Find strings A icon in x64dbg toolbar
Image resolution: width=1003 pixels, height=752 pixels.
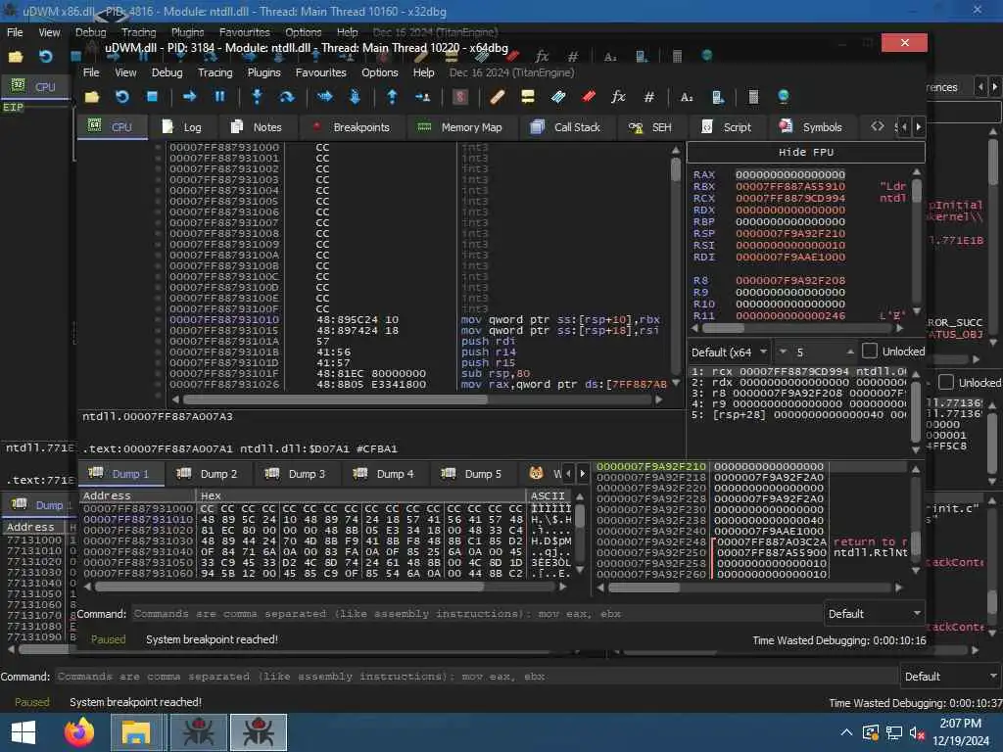687,97
